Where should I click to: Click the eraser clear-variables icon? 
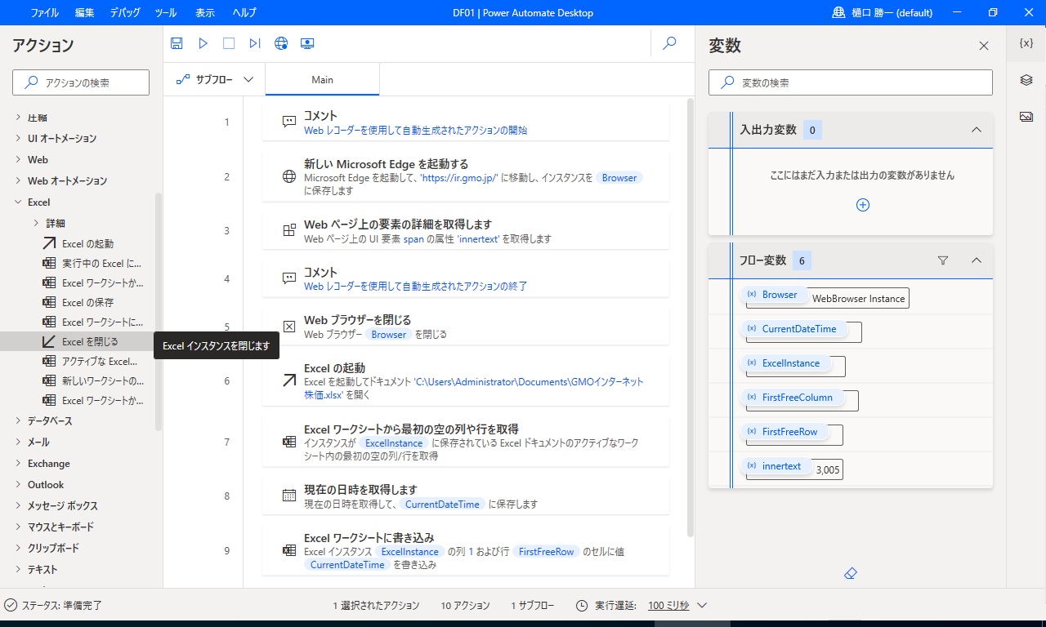click(850, 574)
